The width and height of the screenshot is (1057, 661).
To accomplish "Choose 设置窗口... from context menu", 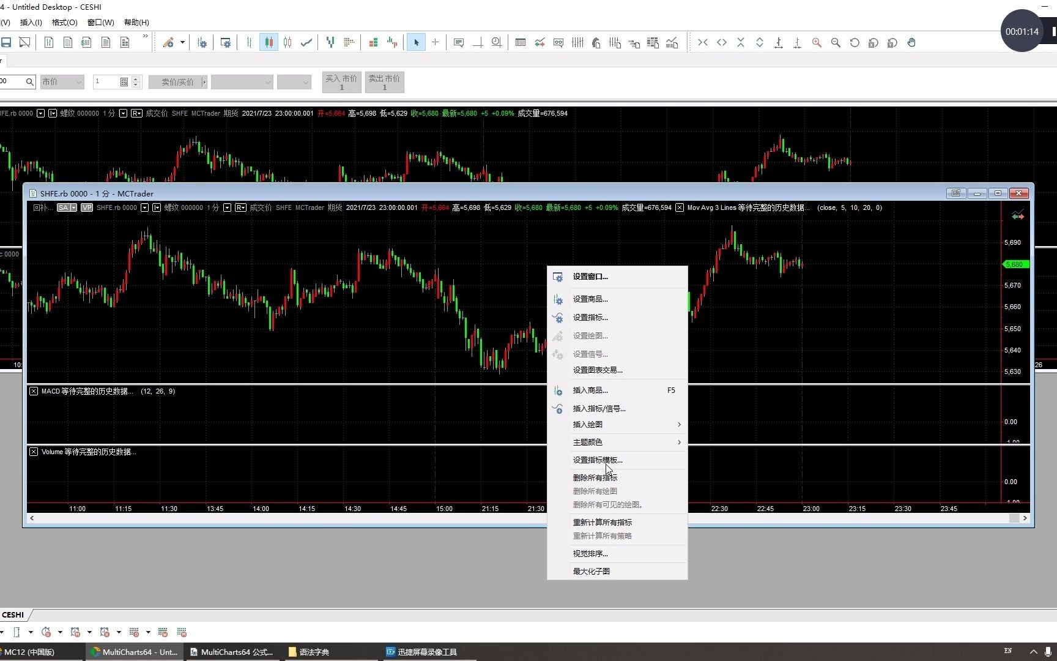I will pos(617,277).
